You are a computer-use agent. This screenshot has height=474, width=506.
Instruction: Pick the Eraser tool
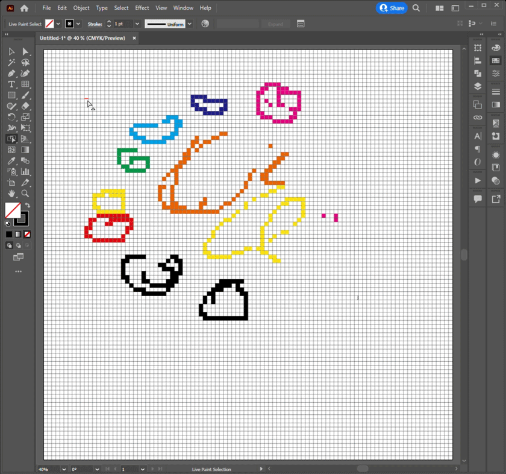coord(25,106)
